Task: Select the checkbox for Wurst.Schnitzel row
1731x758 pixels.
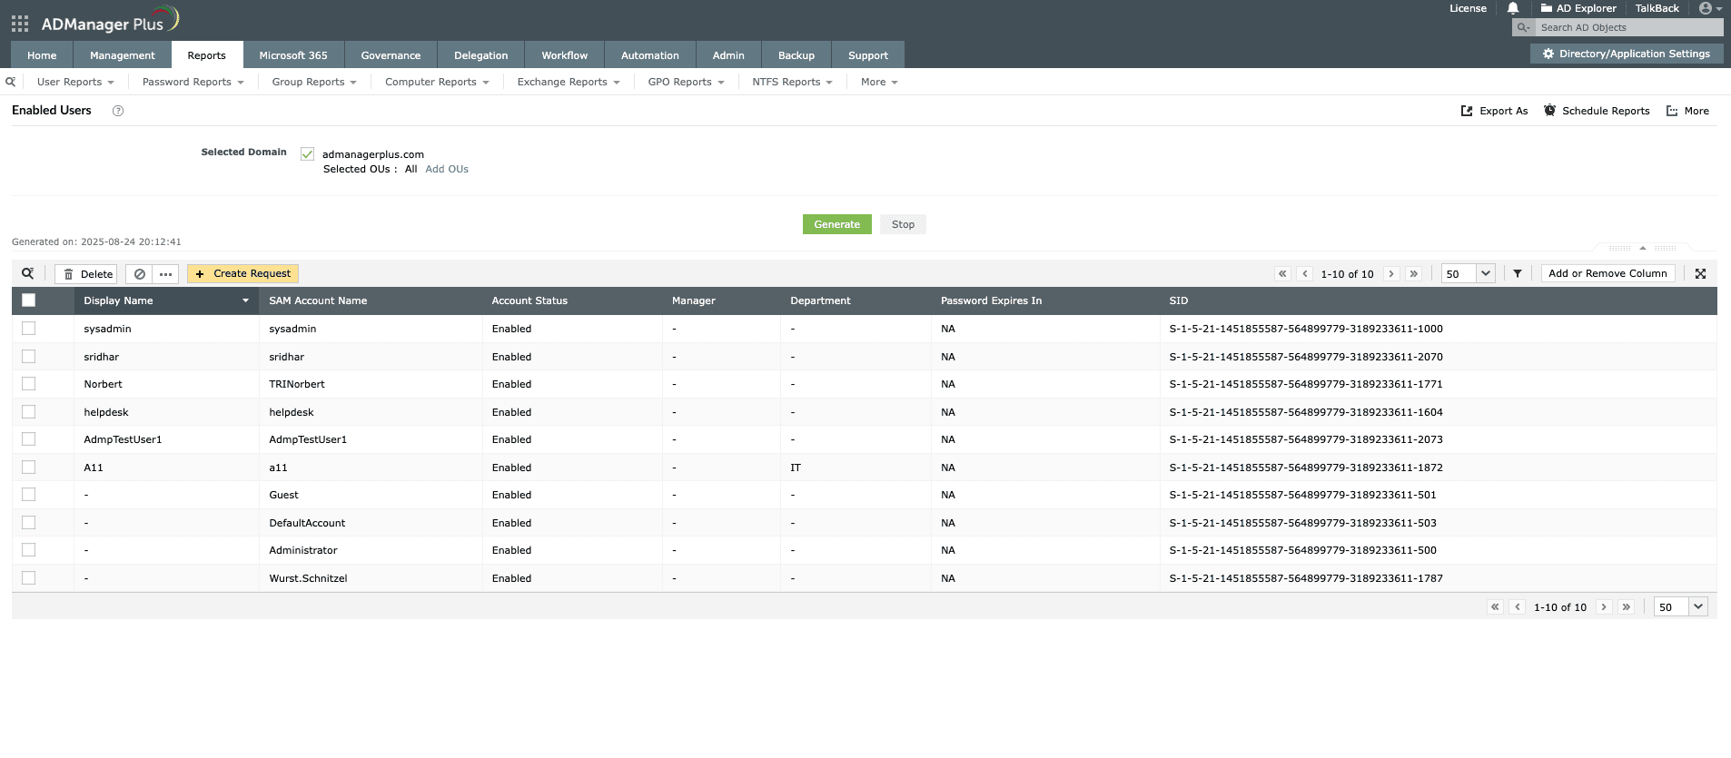Action: [29, 578]
